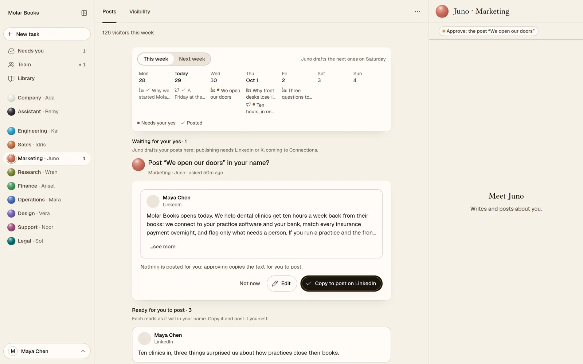Select Design · Vera agent

coord(47,213)
